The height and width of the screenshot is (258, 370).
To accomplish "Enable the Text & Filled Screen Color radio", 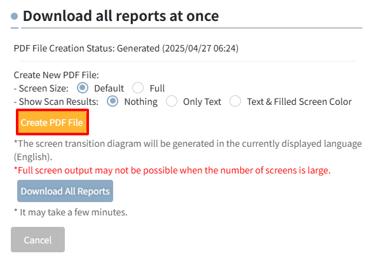I will tap(235, 102).
